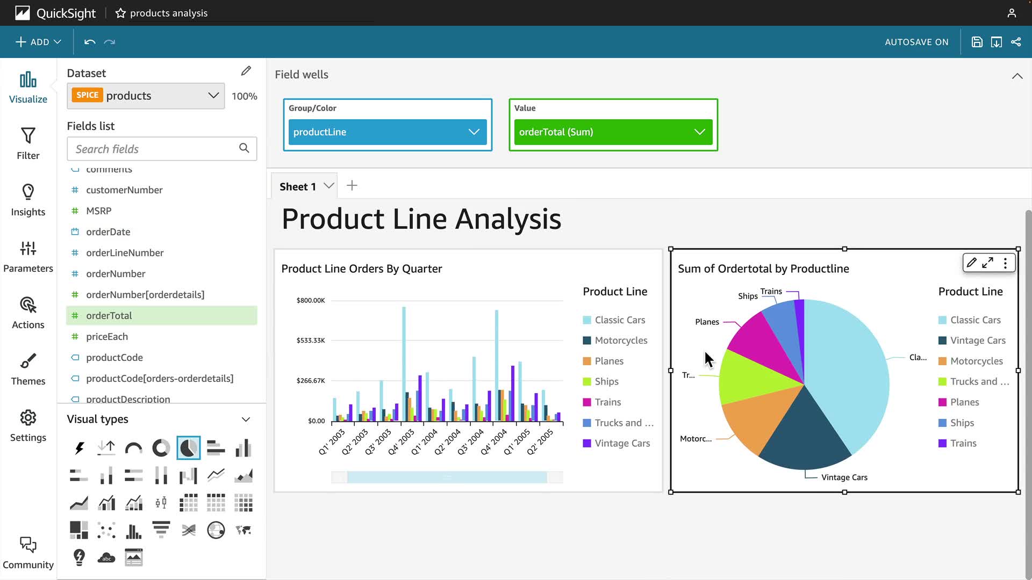
Task: Click the undo arrow
Action: (90, 42)
